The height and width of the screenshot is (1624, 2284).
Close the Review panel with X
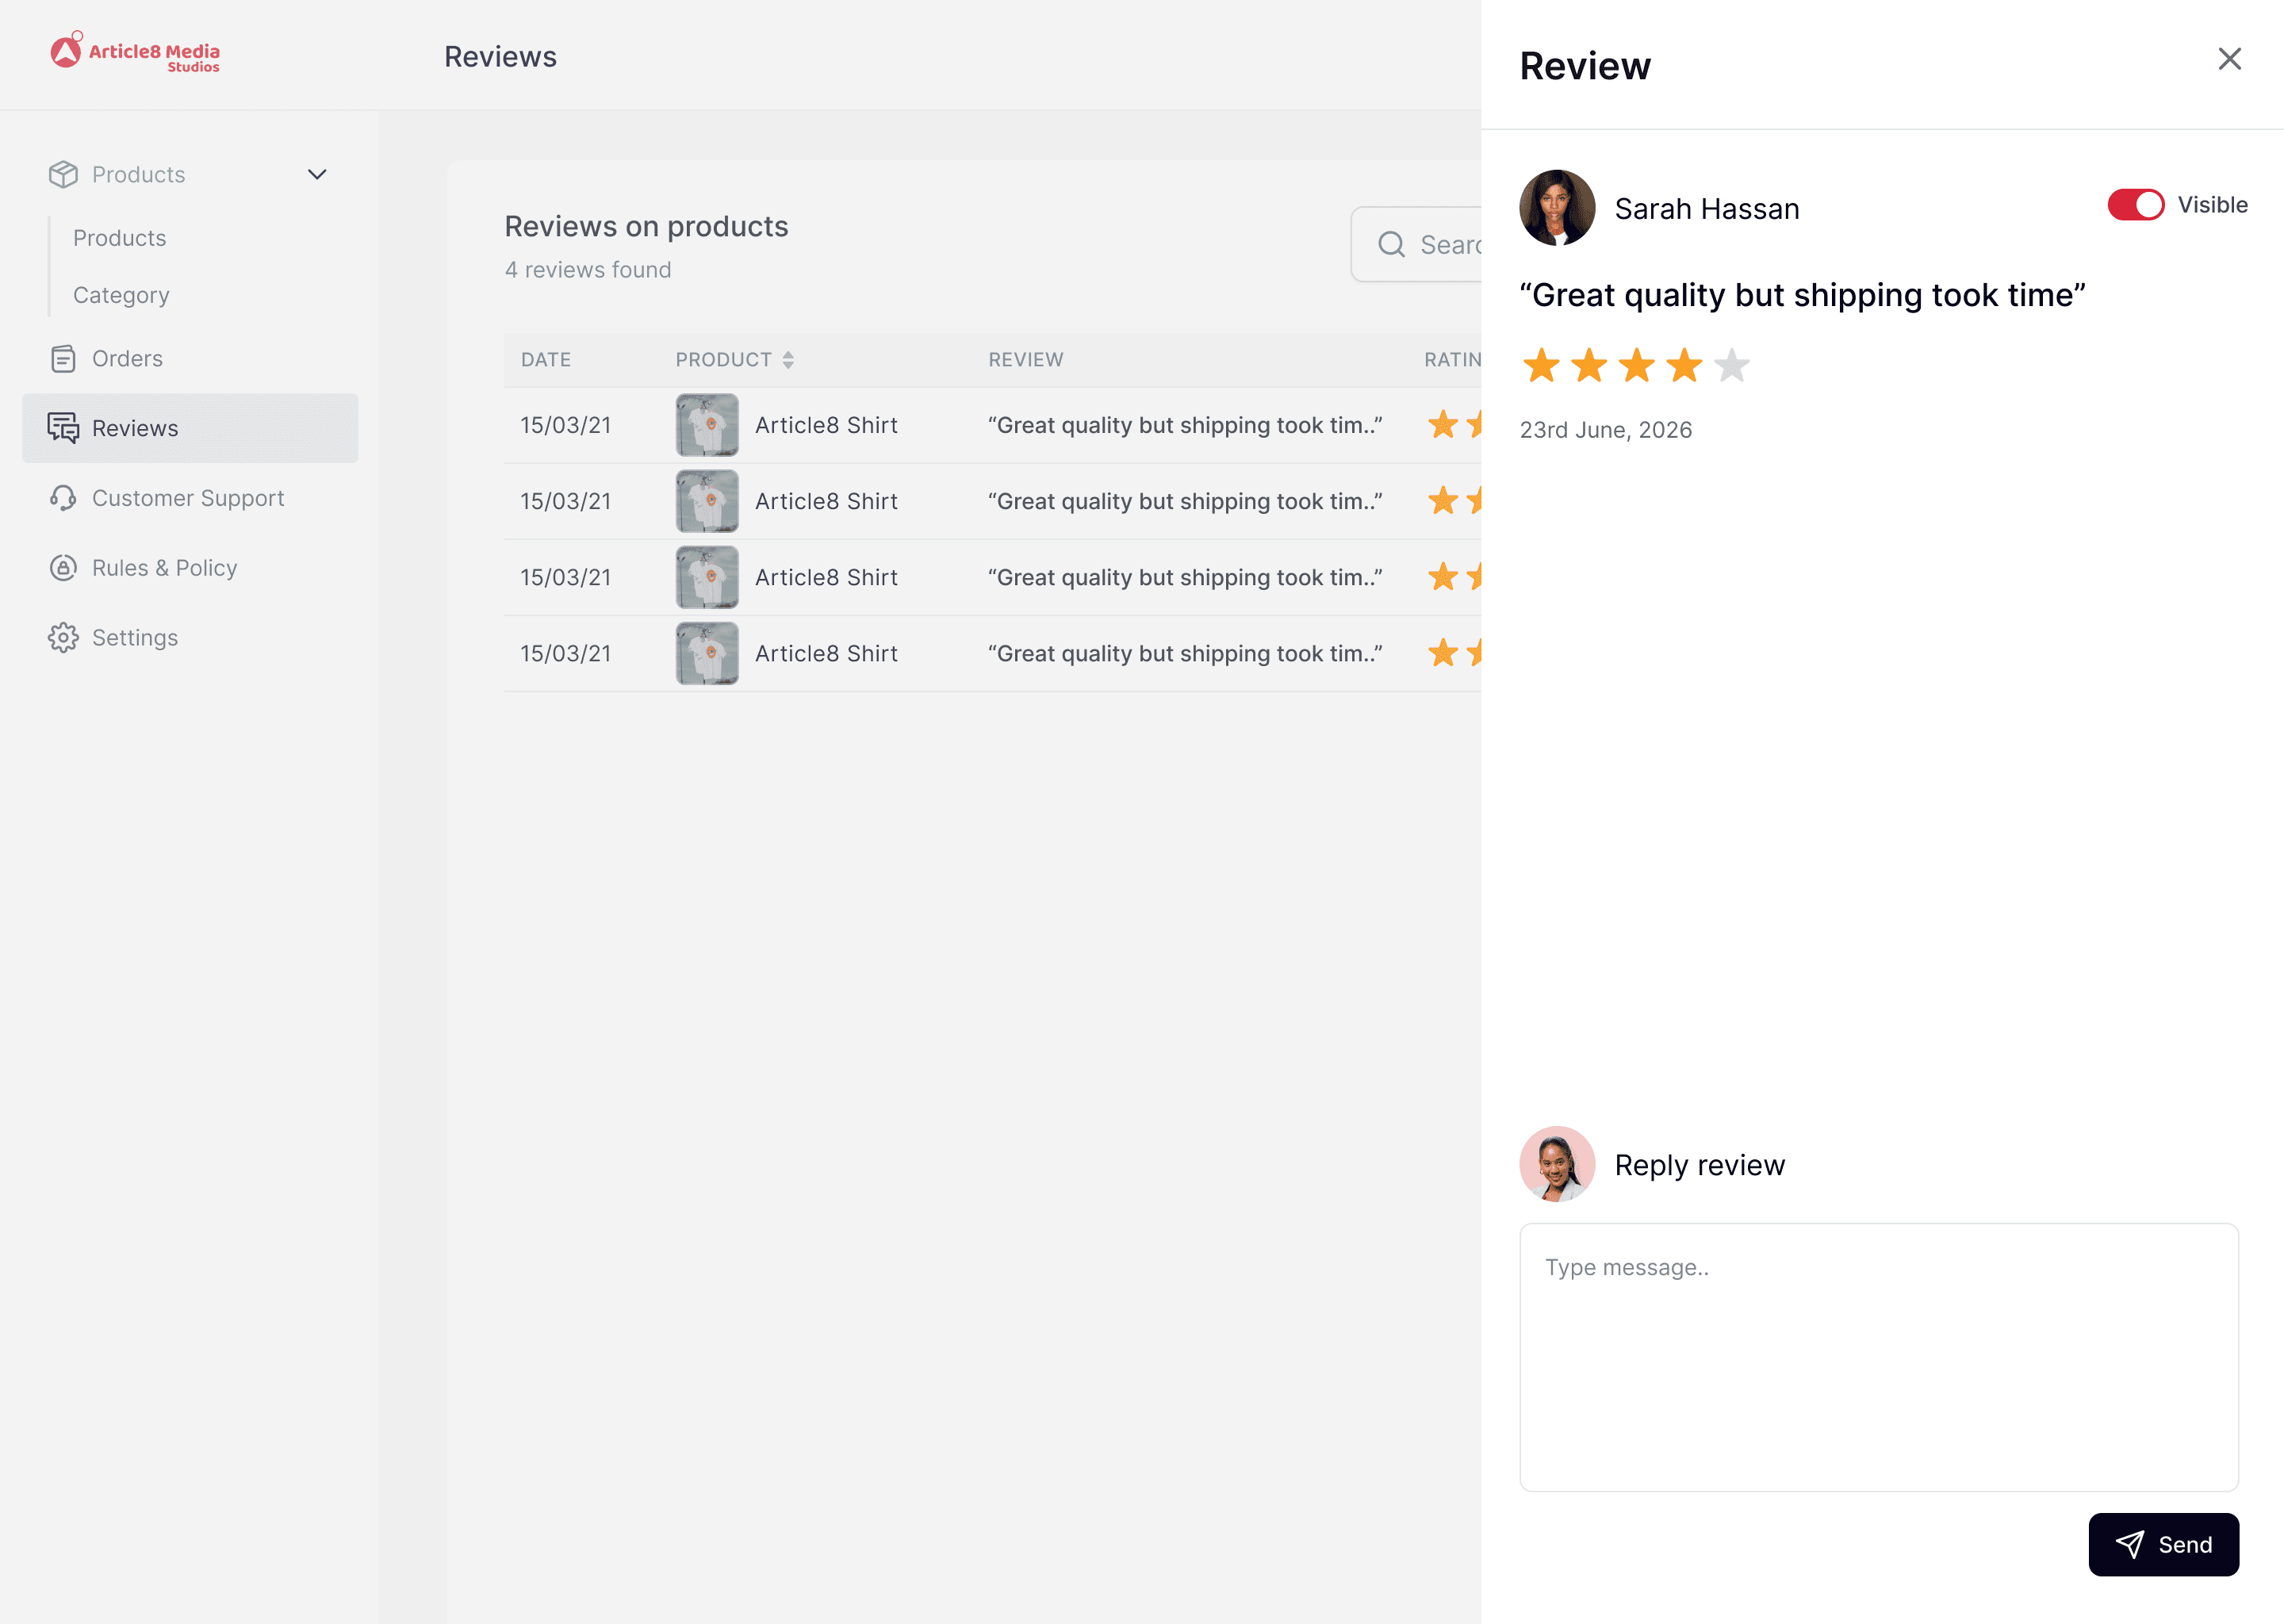(2229, 59)
